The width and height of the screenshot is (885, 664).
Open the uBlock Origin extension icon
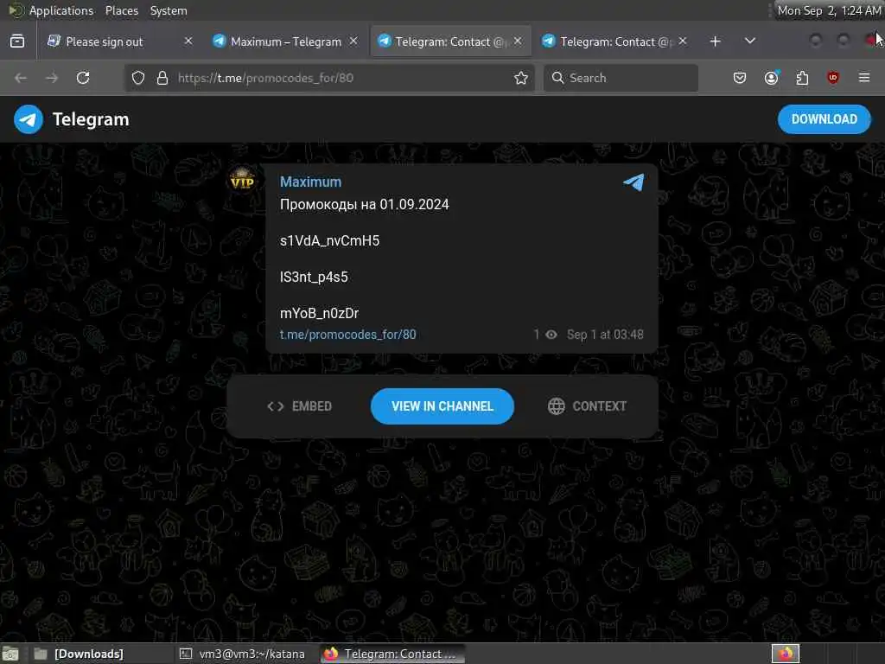833,78
